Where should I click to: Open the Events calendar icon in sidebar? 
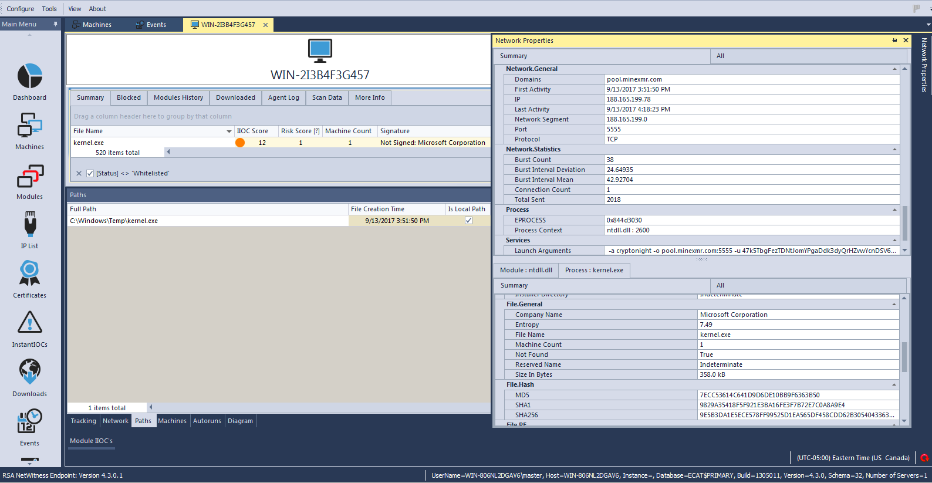point(30,421)
